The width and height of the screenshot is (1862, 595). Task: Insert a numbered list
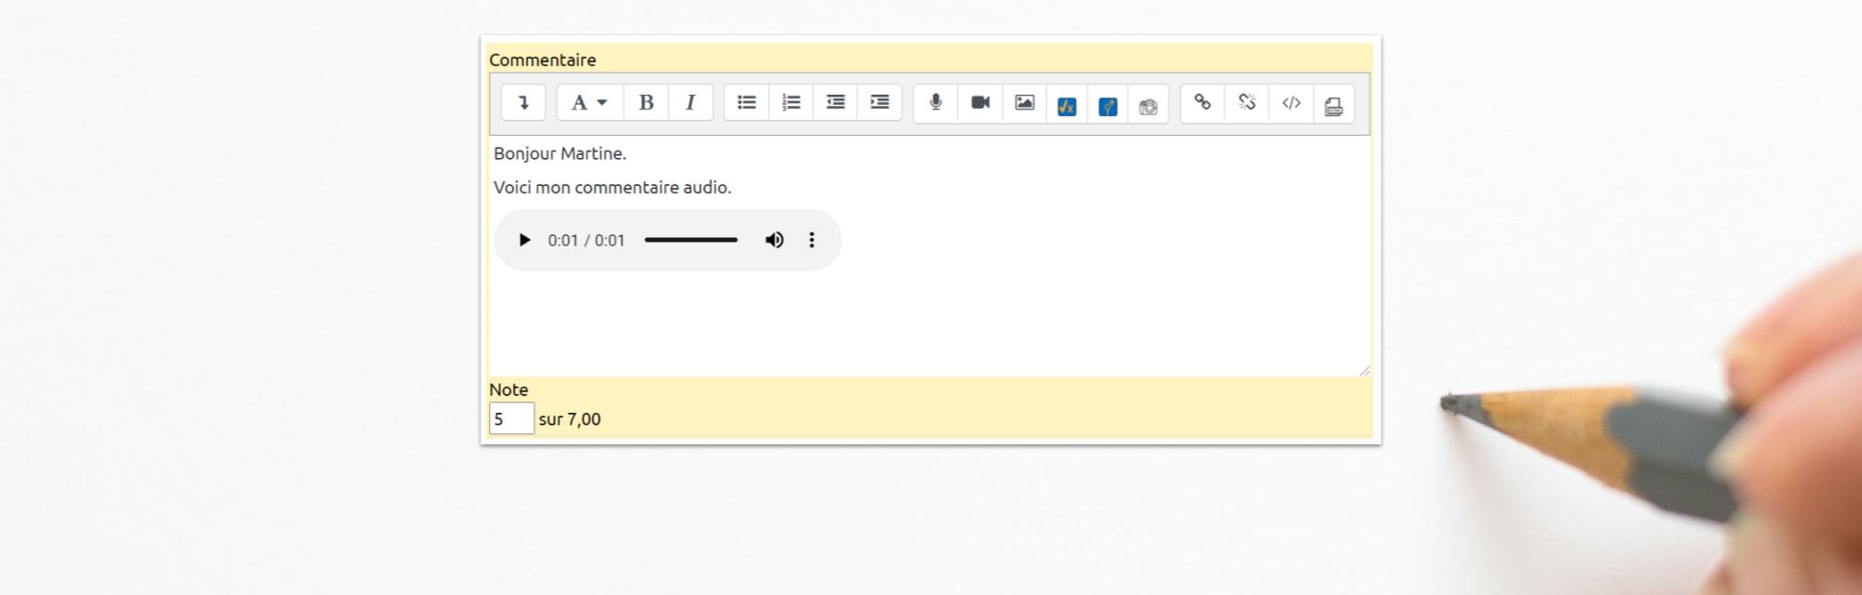coord(791,103)
